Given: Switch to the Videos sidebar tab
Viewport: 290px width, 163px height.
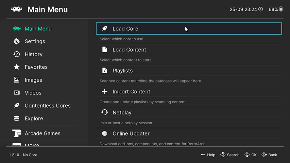Looking at the screenshot, I should (33, 93).
